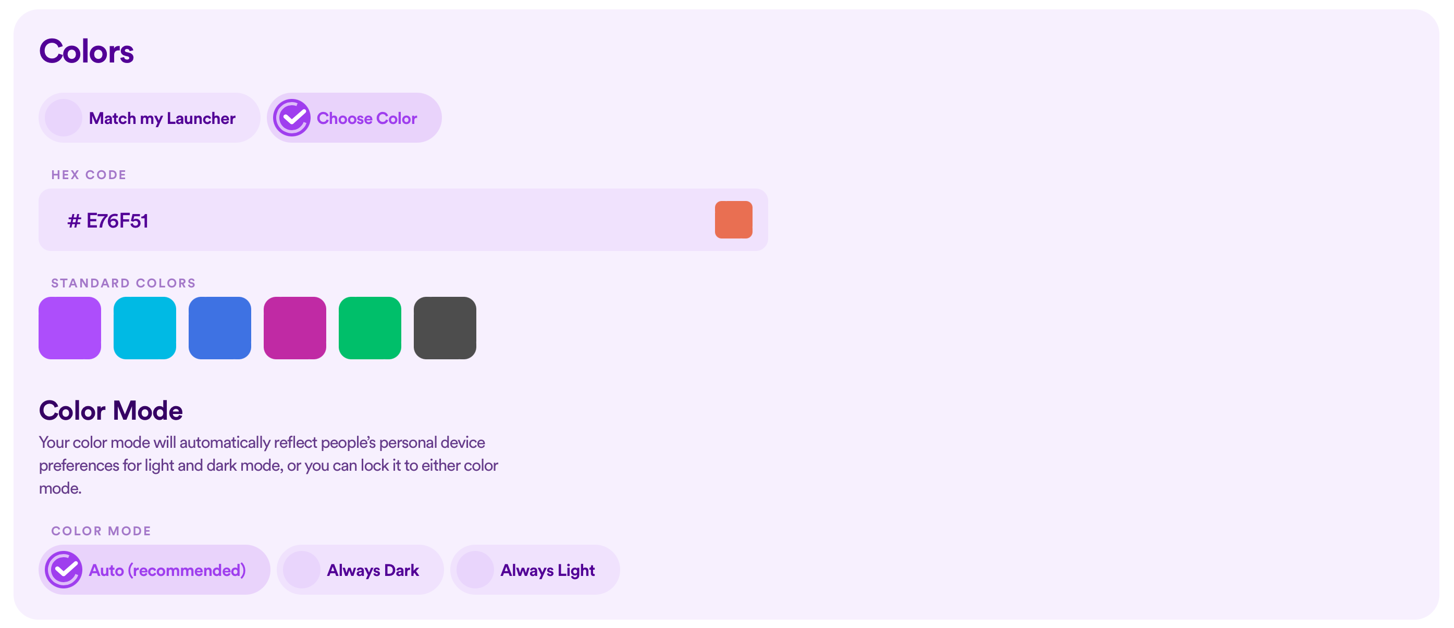Pick the blue standard color
Screen dimensions: 1454x628
[219, 328]
